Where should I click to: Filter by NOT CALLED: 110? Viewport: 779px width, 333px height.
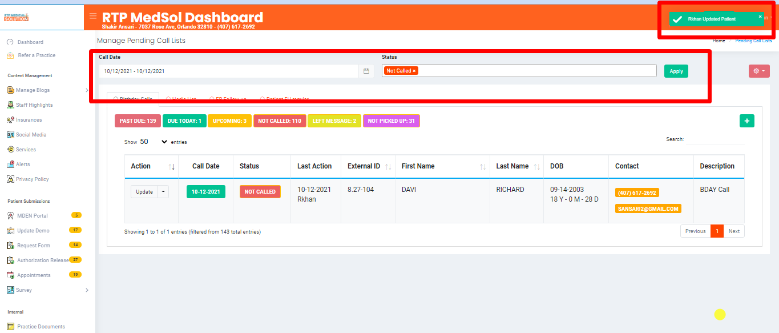point(280,121)
